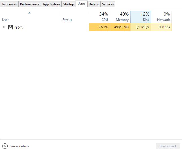Screen dimensions: 182x153
Task: Sort by the Disk column header
Action: [141, 17]
